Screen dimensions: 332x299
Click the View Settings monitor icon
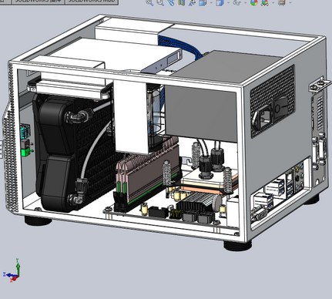[x=282, y=2]
